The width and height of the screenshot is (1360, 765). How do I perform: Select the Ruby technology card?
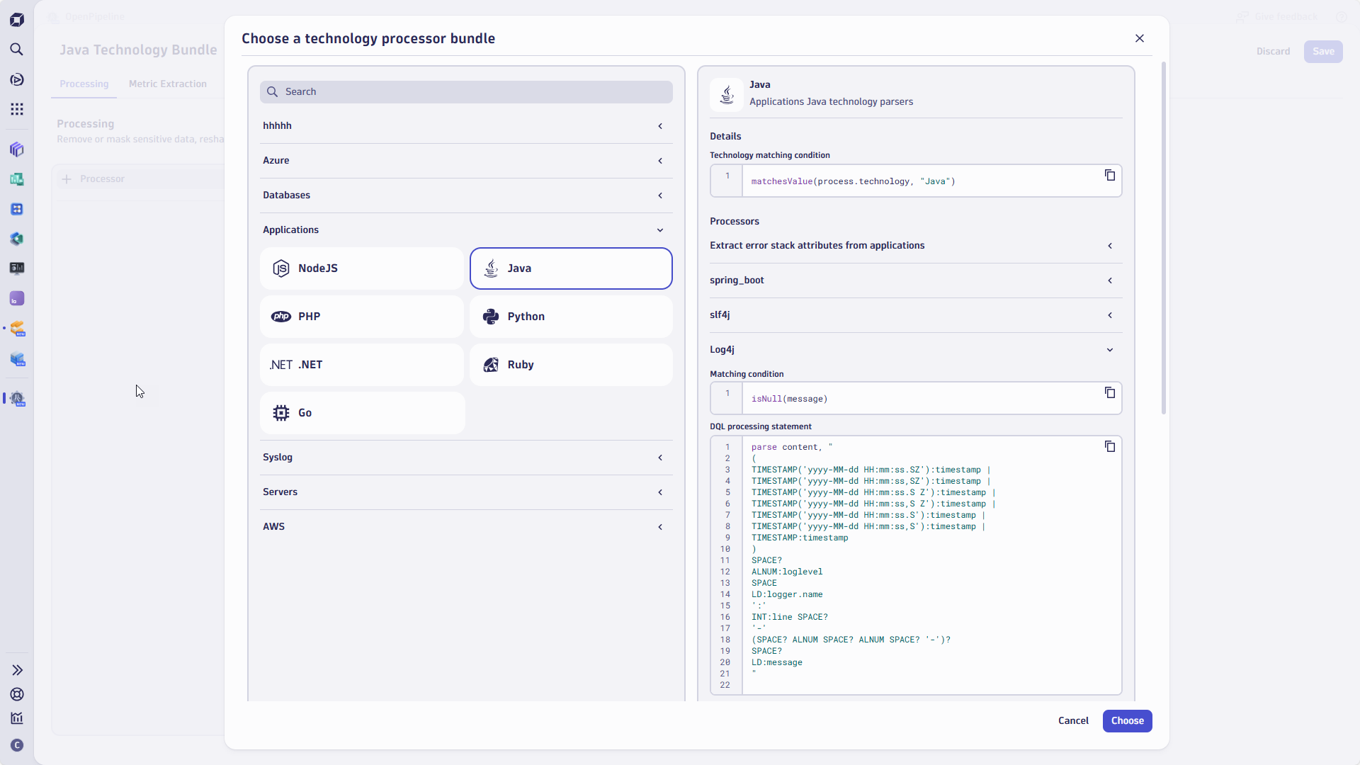(571, 364)
